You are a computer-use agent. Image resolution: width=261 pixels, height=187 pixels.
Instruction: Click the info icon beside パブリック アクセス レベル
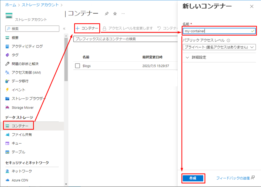pos(228,40)
